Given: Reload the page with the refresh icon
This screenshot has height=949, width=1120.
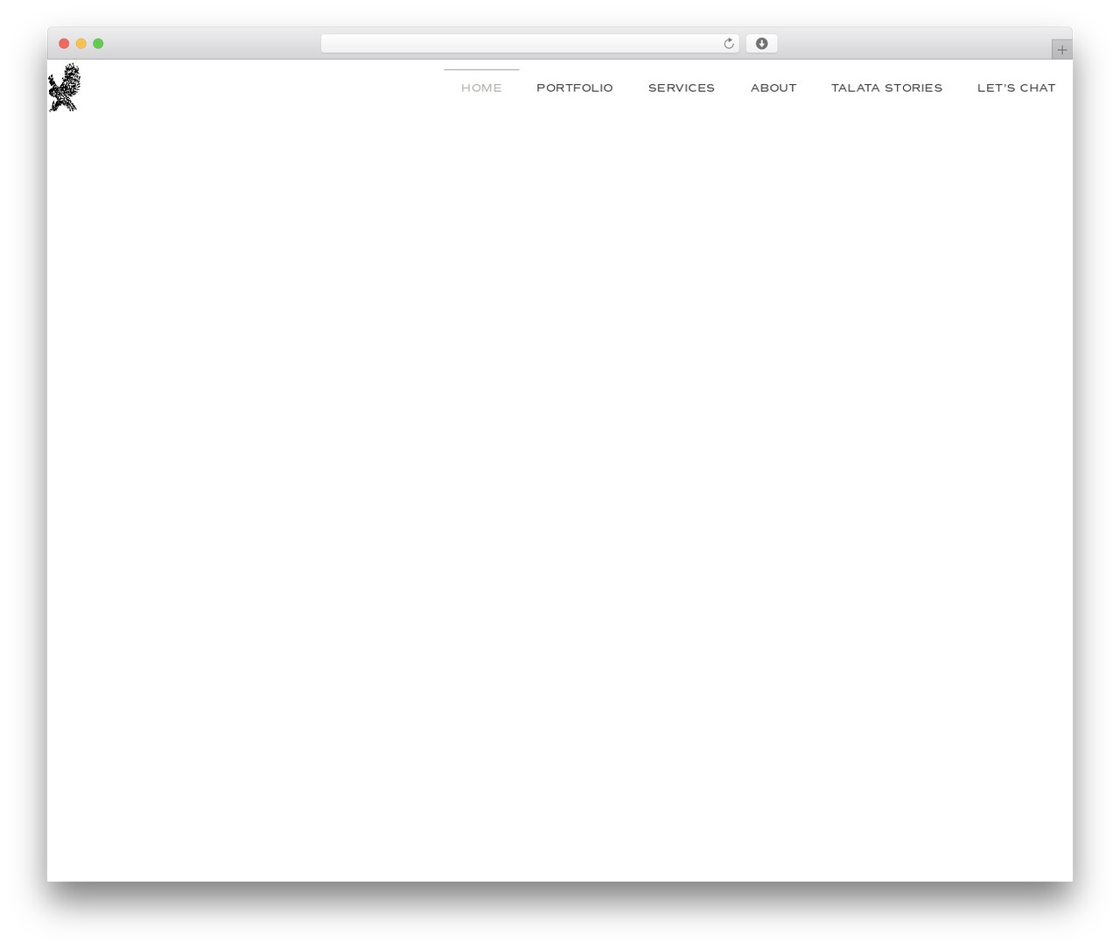Looking at the screenshot, I should 729,44.
